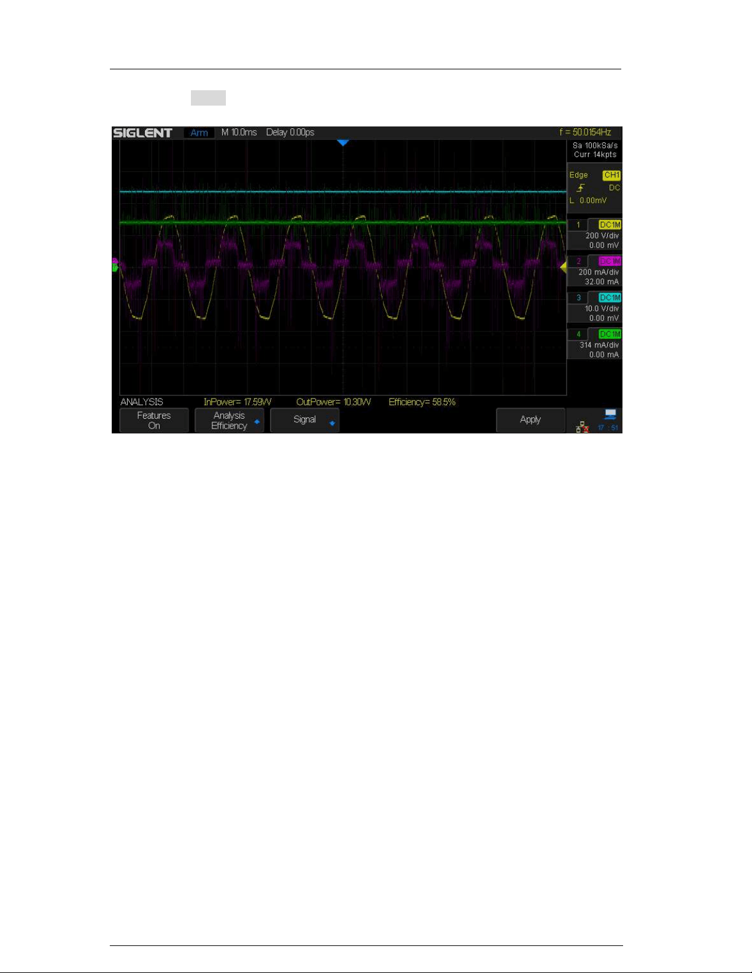Click the disconnected network status icon
752x973 pixels.
(582, 427)
